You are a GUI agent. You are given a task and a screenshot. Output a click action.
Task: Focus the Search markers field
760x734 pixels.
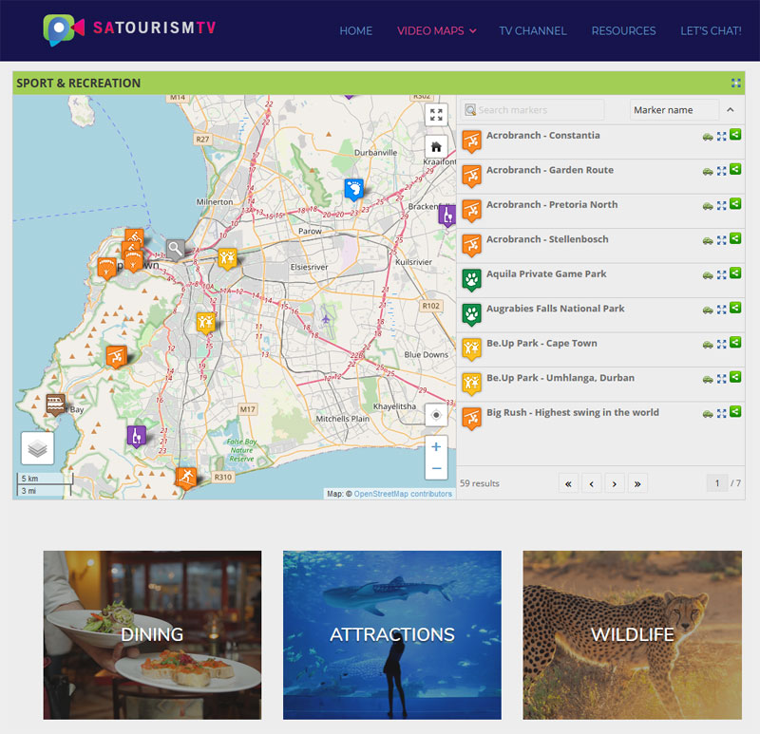(532, 110)
